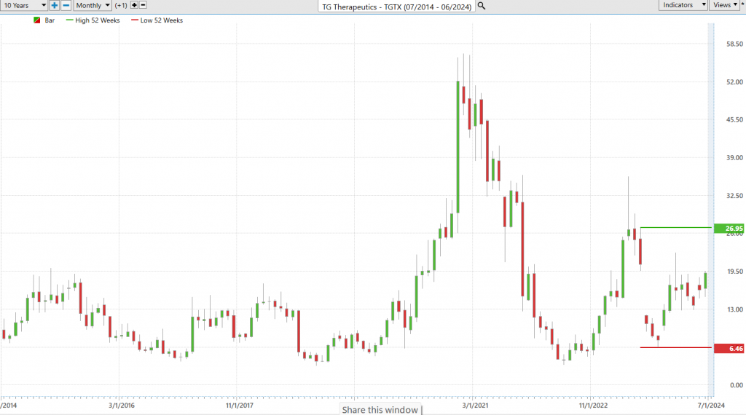Click the 7/1/2024 date axis label
The width and height of the screenshot is (746, 415).
[x=711, y=406]
